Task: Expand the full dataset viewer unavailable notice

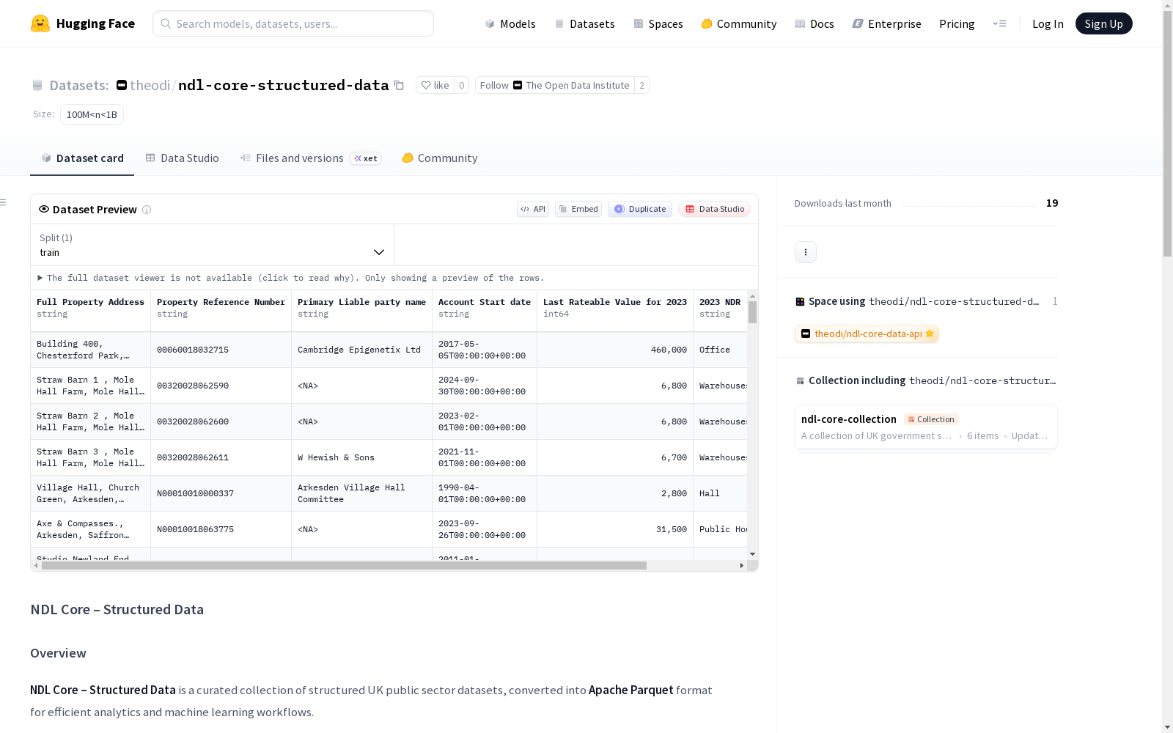Action: 291,278
